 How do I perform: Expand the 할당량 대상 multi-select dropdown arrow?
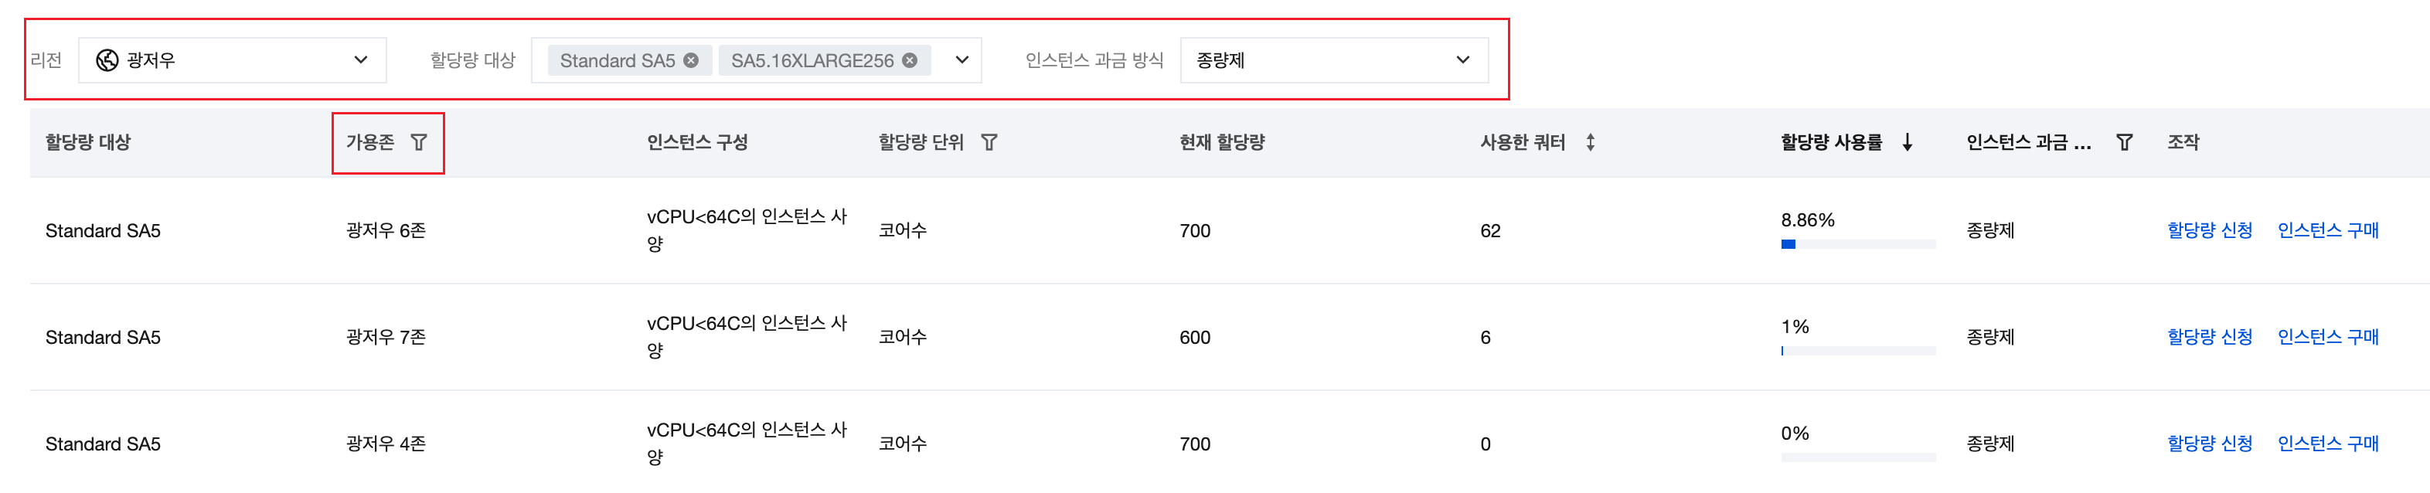[x=962, y=60]
